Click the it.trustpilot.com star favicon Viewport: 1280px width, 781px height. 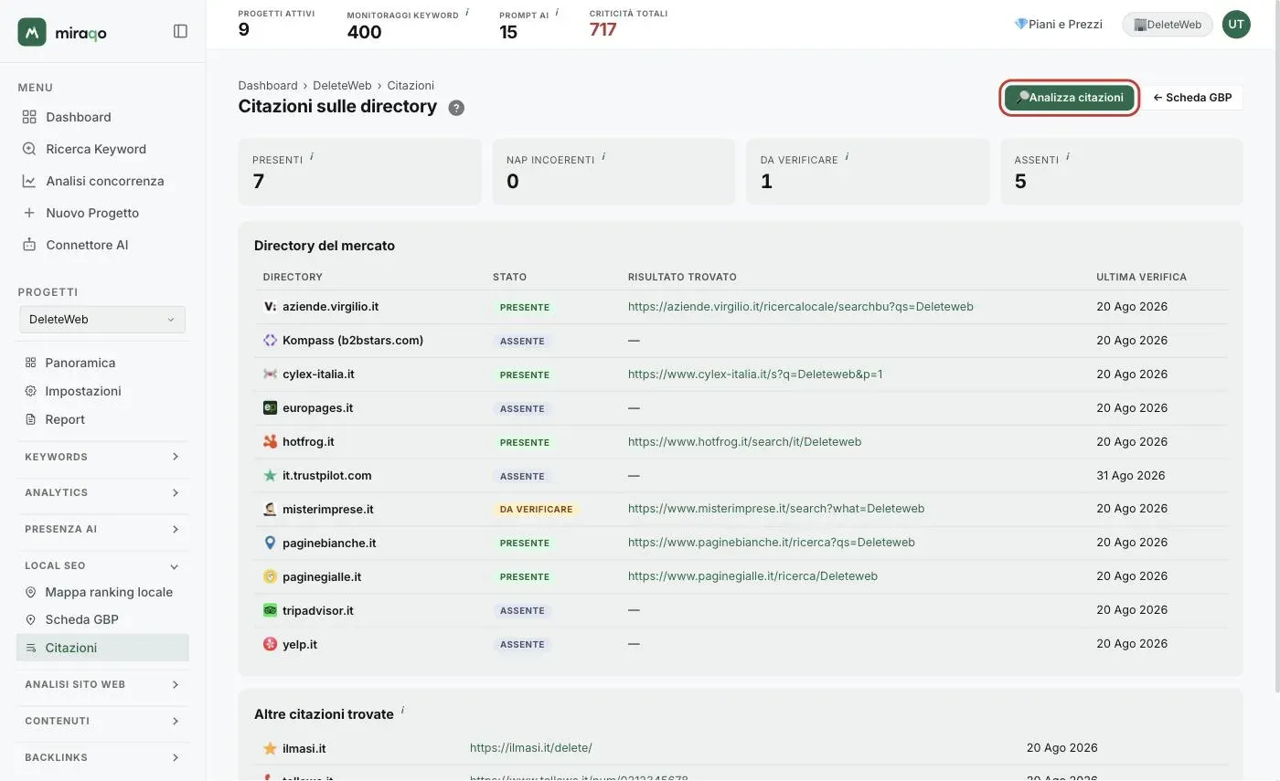[x=270, y=476]
